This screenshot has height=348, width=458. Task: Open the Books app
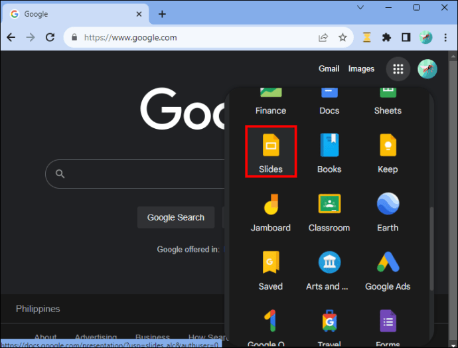pos(329,153)
